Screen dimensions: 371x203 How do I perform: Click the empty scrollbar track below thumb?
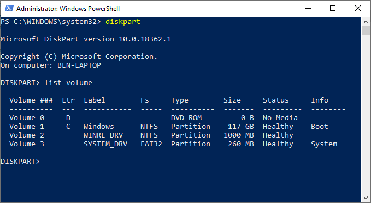click(x=366, y=115)
